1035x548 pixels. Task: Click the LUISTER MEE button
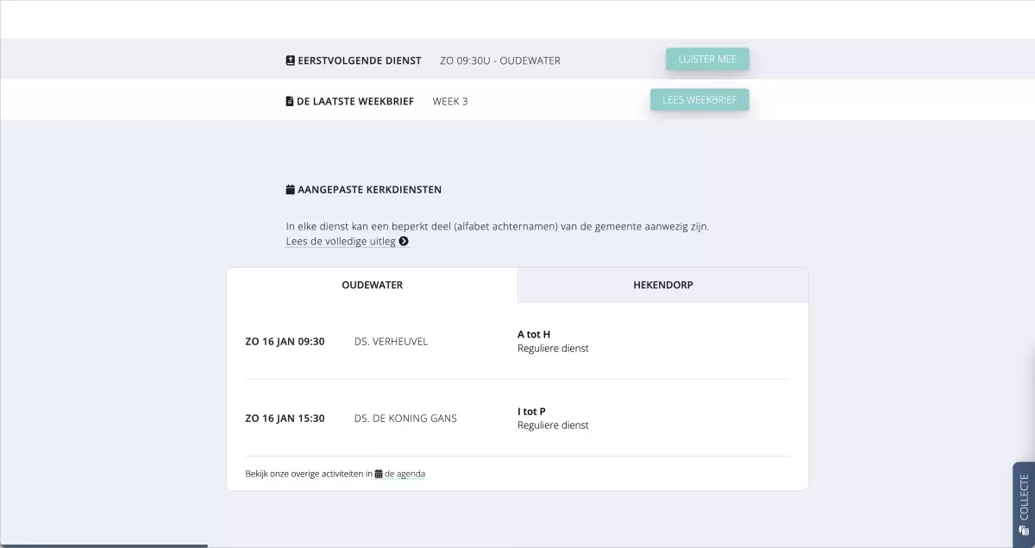click(707, 60)
